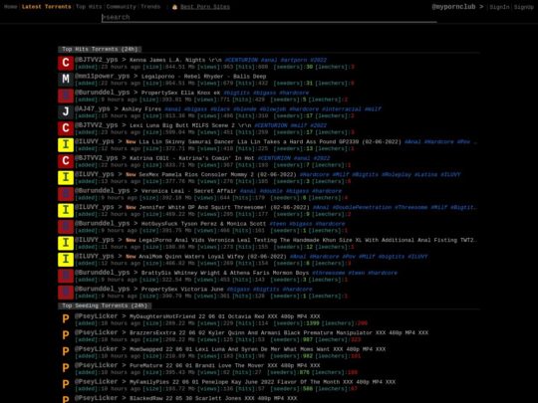The height and width of the screenshot is (403, 538).
Task: Click the red C avatar on Kenna James row
Action: [x=66, y=63]
